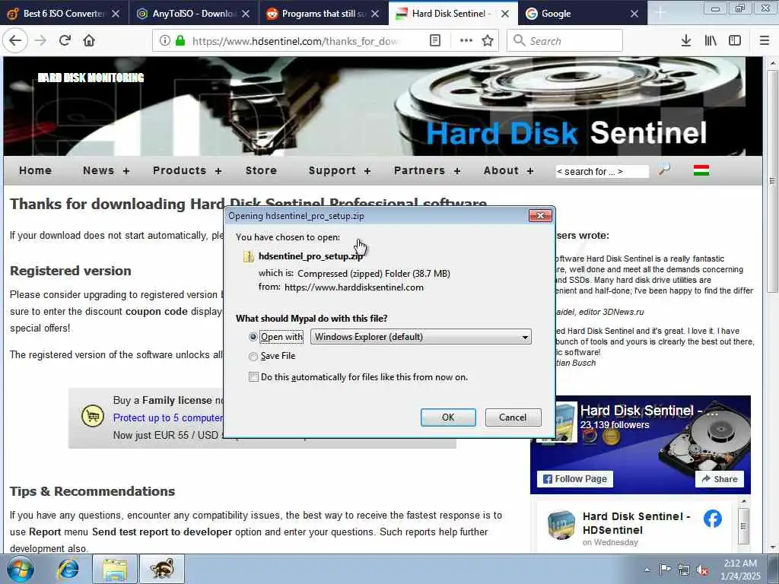Image resolution: width=779 pixels, height=584 pixels.
Task: Open the browser home page
Action: [x=89, y=41]
